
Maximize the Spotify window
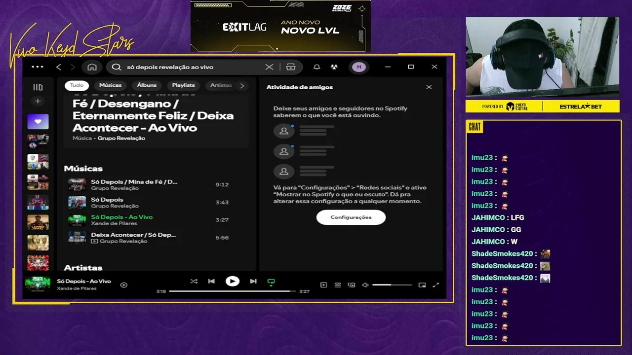pyautogui.click(x=411, y=67)
